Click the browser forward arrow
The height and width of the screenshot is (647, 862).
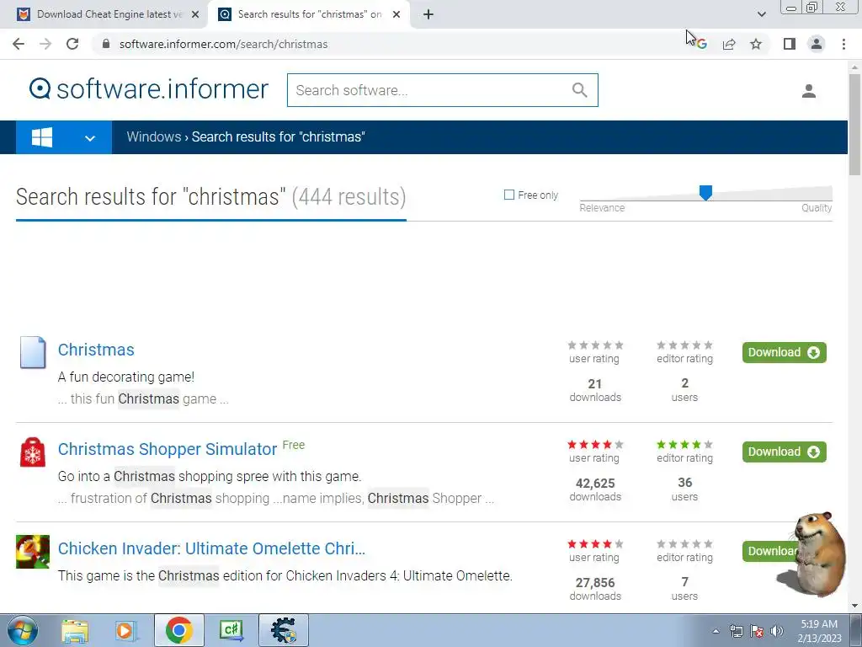click(x=45, y=44)
